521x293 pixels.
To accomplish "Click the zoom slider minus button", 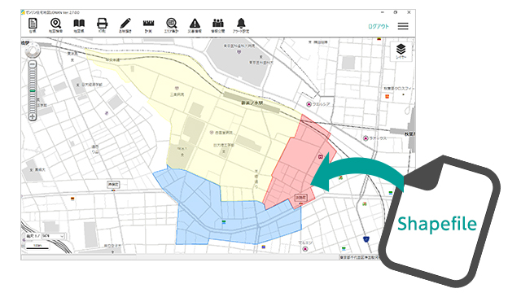I will coord(33,64).
